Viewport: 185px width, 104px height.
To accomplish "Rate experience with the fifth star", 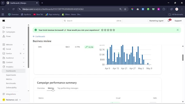I will pos(114,30).
